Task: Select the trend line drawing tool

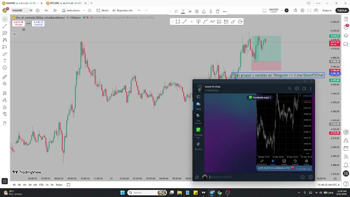Action: click(x=5, y=26)
